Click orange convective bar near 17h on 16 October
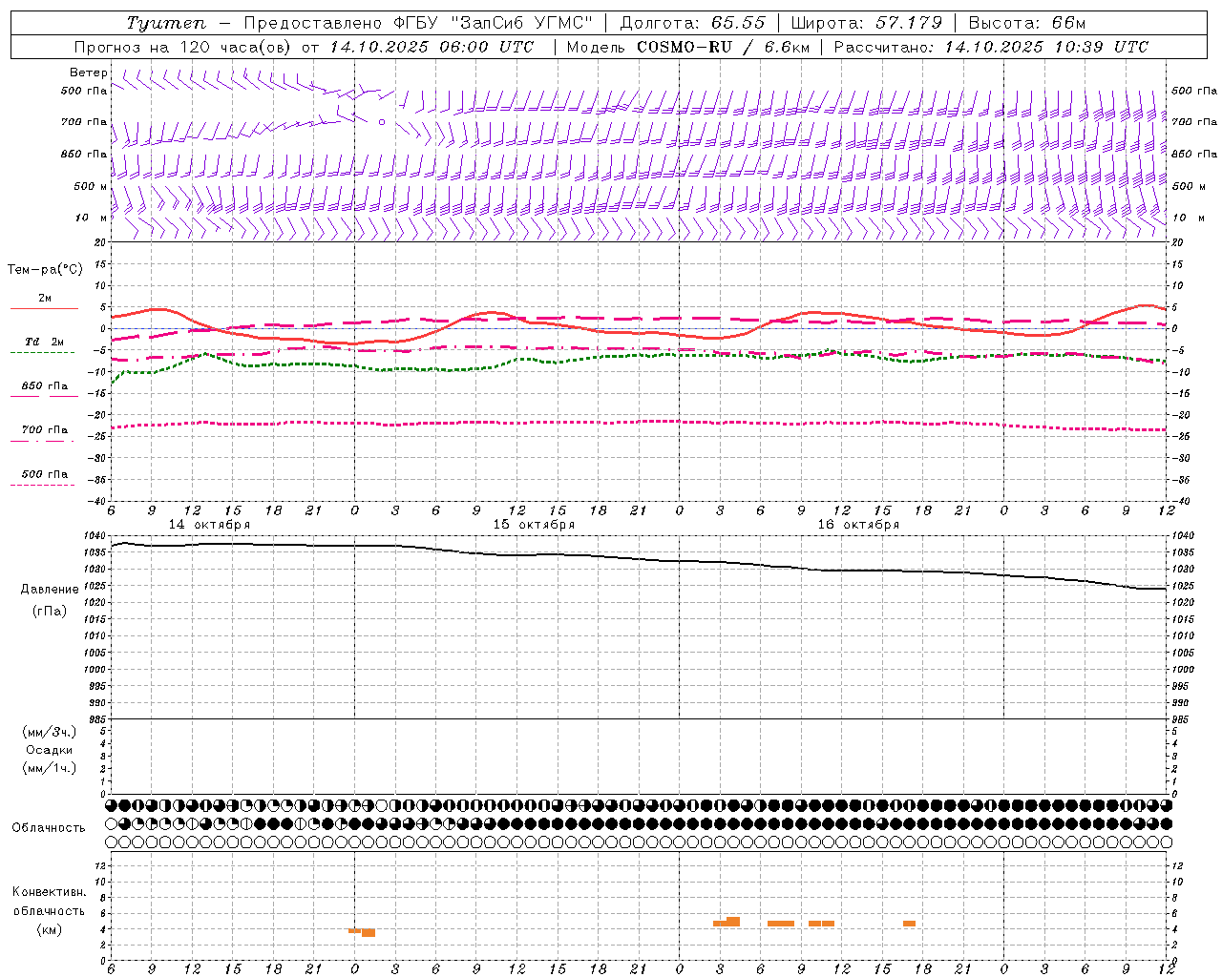Screen dimensions: 1222x977 coord(909,924)
